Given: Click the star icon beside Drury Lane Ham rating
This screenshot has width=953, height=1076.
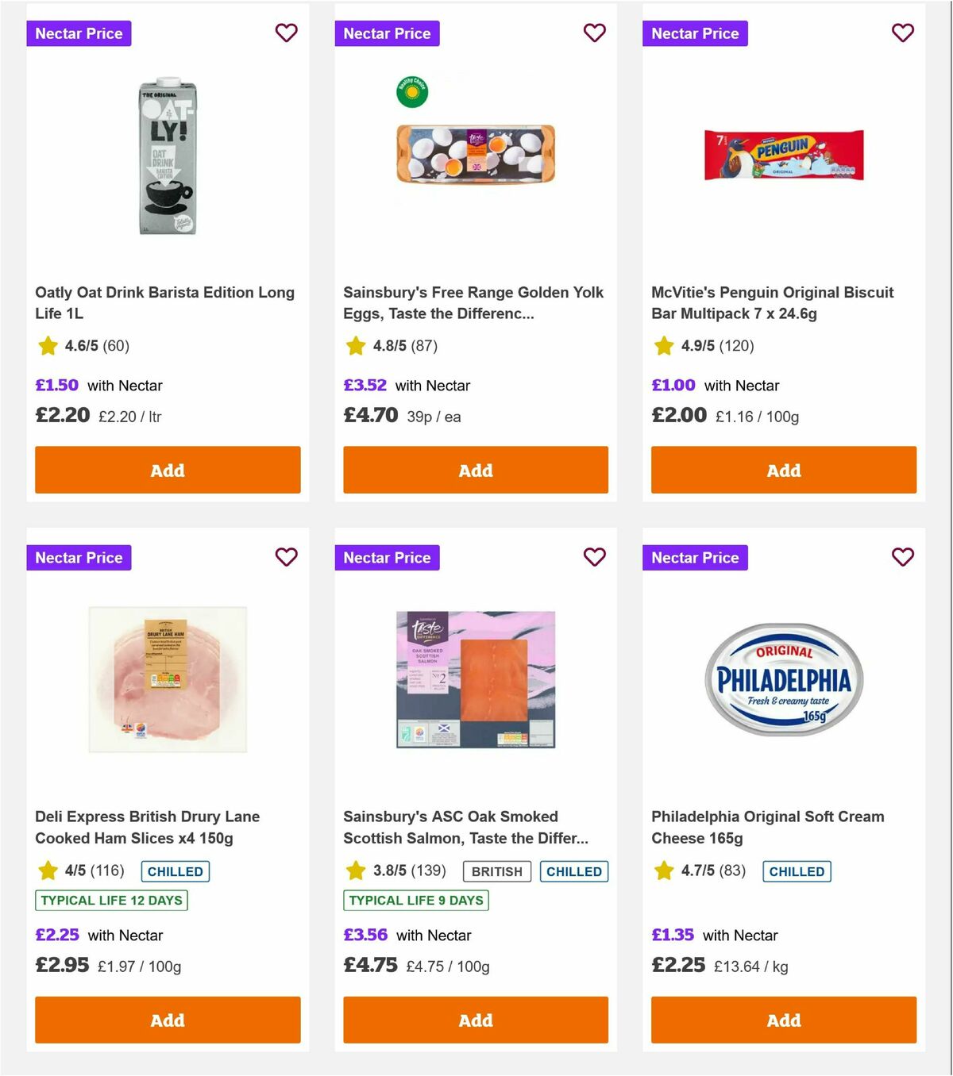Looking at the screenshot, I should (48, 870).
